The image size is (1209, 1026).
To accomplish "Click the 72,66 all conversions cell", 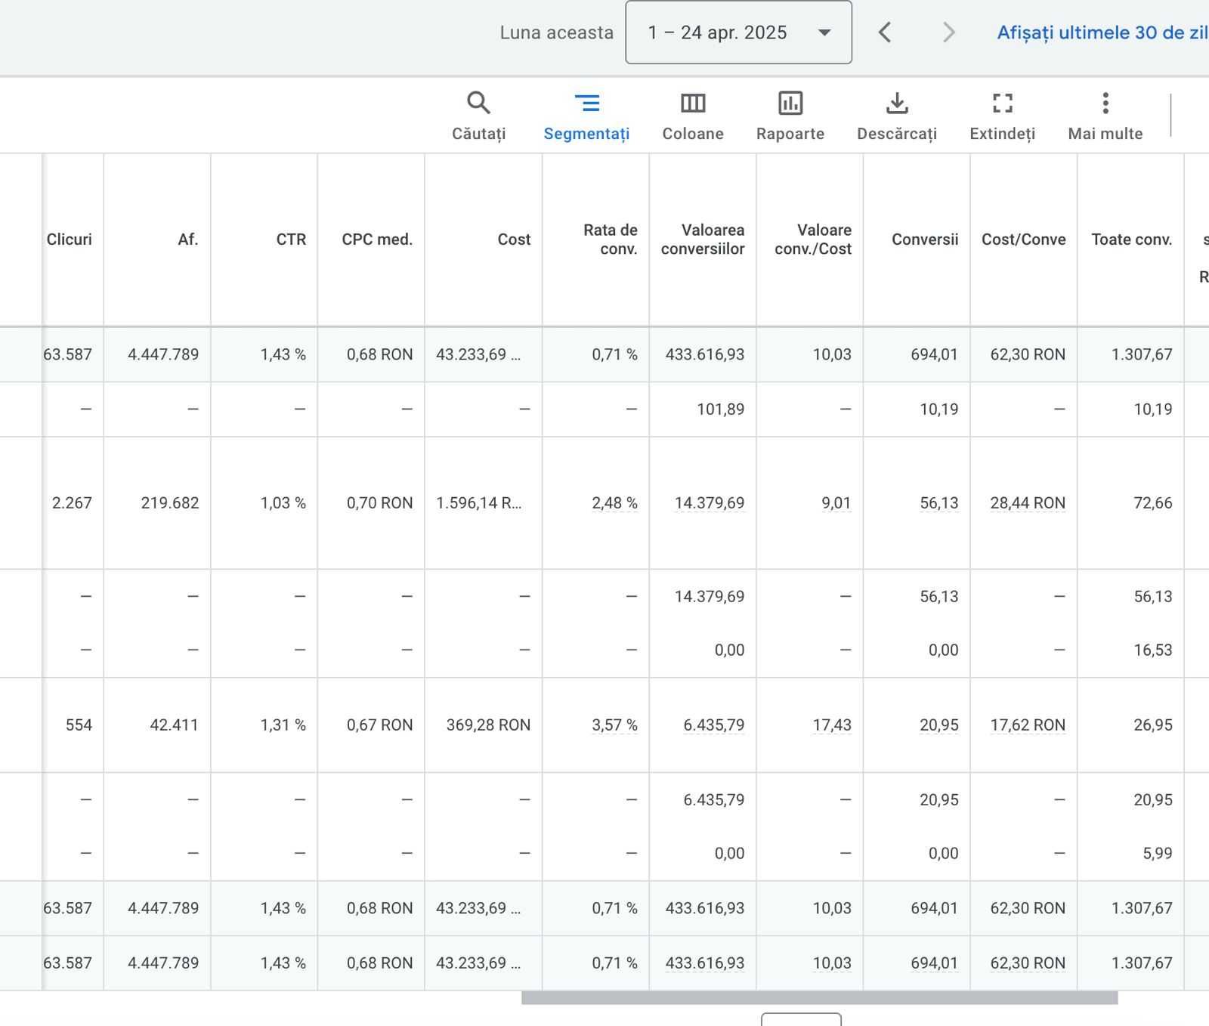I will [x=1153, y=503].
